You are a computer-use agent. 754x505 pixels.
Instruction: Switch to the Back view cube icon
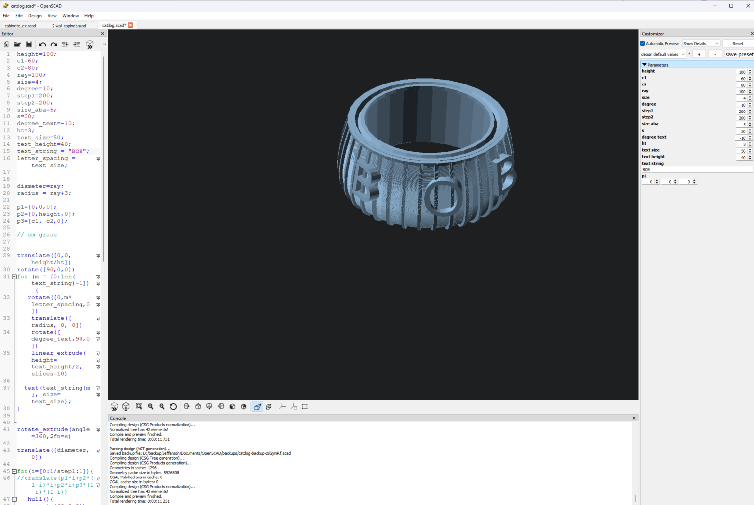pos(243,407)
